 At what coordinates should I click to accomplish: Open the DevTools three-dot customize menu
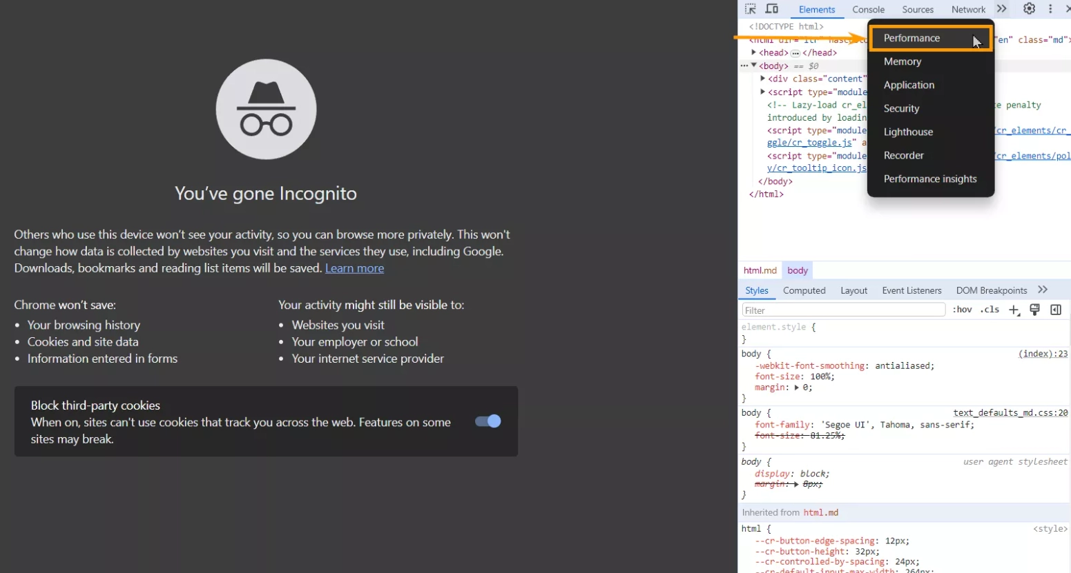click(1050, 9)
